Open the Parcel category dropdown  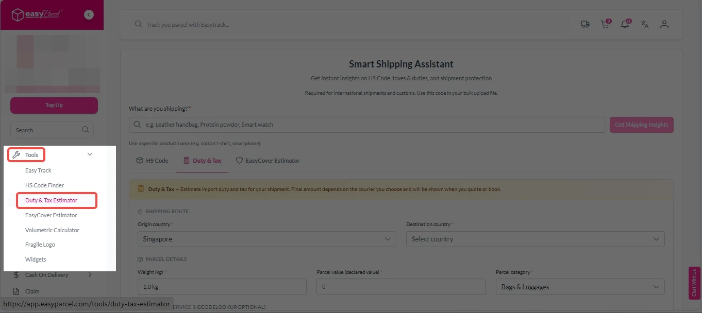click(580, 287)
